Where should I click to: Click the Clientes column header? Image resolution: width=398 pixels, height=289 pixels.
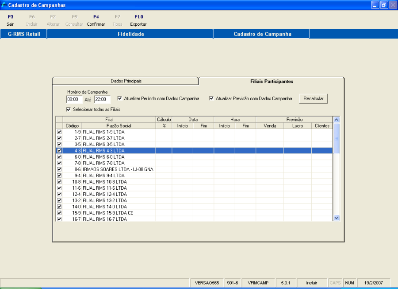[322, 126]
